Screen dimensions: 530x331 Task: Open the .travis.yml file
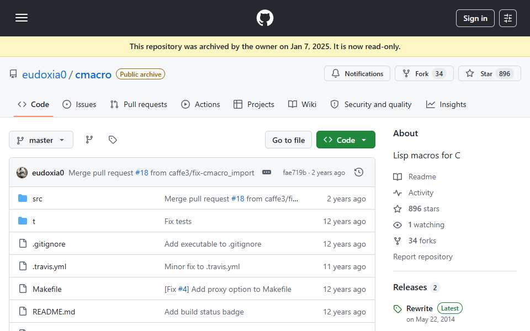[x=49, y=266]
